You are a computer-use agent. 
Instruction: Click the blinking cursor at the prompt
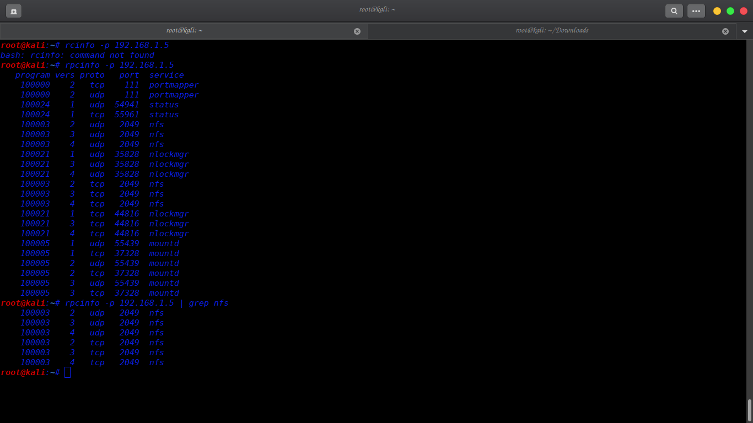[x=67, y=372]
